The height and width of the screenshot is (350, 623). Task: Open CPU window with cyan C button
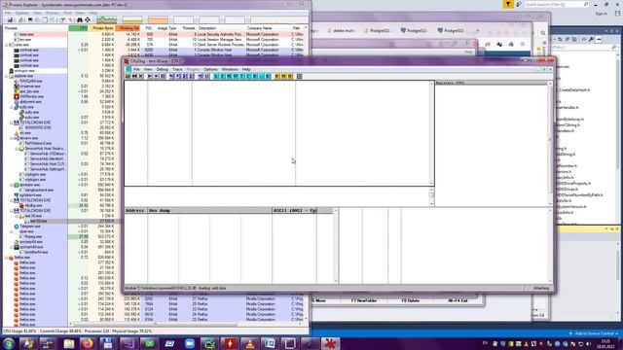[x=249, y=76]
